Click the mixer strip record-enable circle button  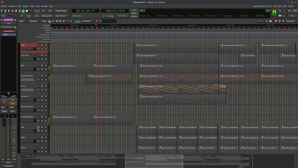[x=4, y=102]
